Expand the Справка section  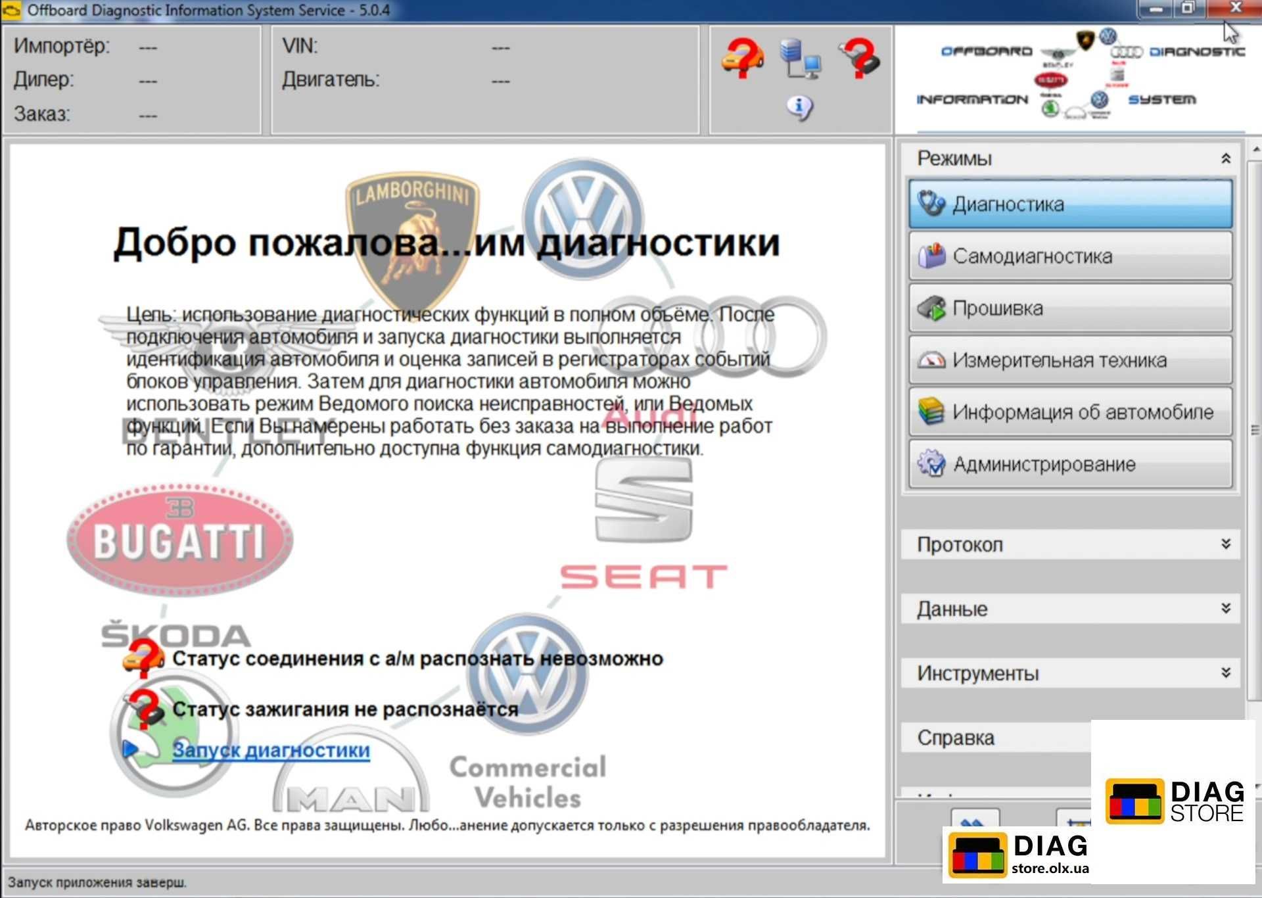[996, 738]
